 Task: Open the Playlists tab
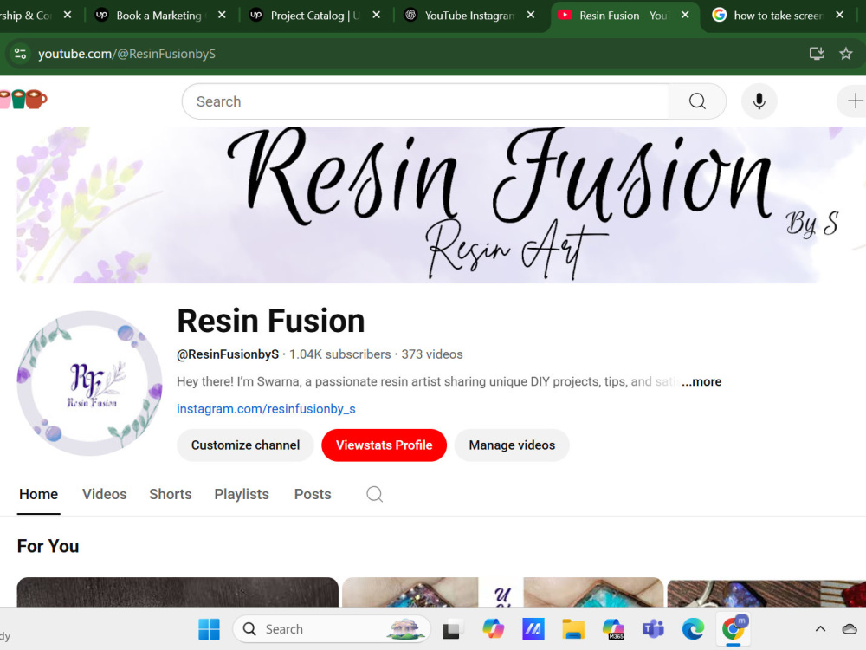pos(242,494)
